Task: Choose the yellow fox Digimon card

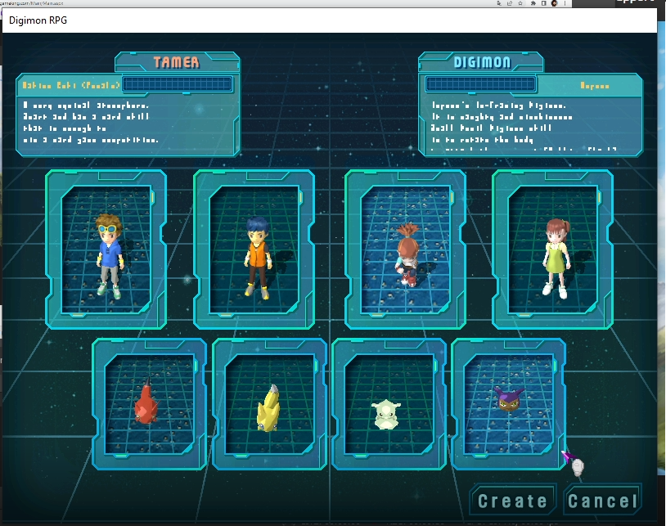Action: (x=269, y=404)
